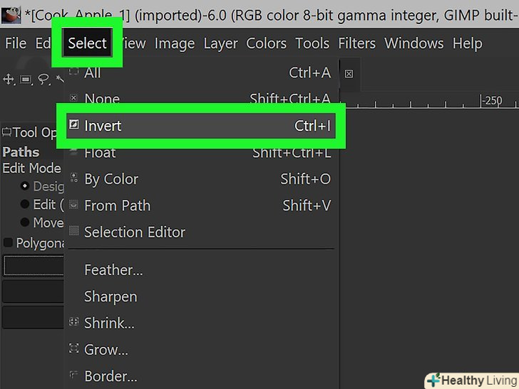
Task: Choose the Design edit mode radio
Action: pos(26,186)
